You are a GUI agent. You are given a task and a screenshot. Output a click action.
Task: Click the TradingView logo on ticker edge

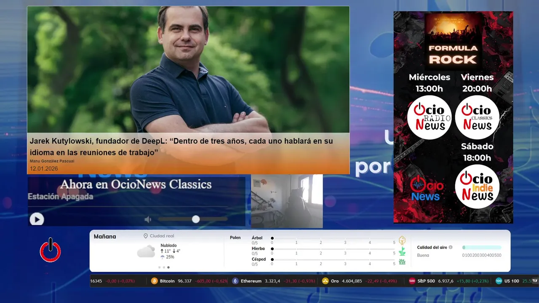tap(535, 281)
